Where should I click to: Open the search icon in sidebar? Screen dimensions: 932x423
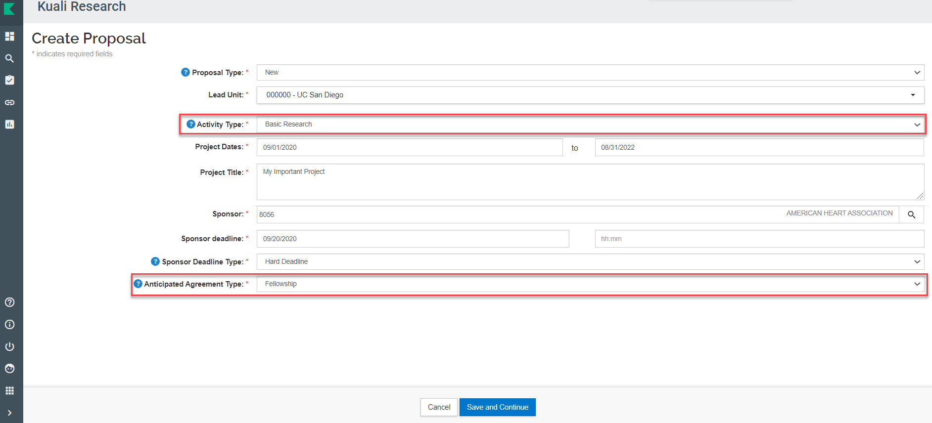[9, 58]
